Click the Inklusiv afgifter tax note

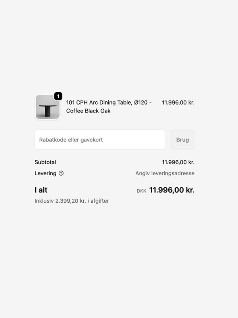pyautogui.click(x=71, y=201)
